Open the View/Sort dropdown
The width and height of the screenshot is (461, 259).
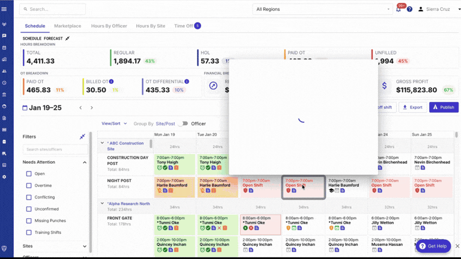(114, 124)
